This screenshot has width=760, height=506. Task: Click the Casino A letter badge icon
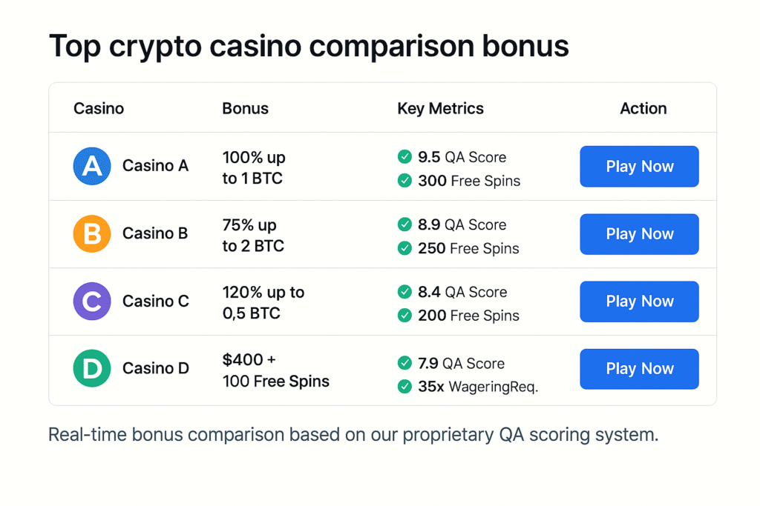91,166
